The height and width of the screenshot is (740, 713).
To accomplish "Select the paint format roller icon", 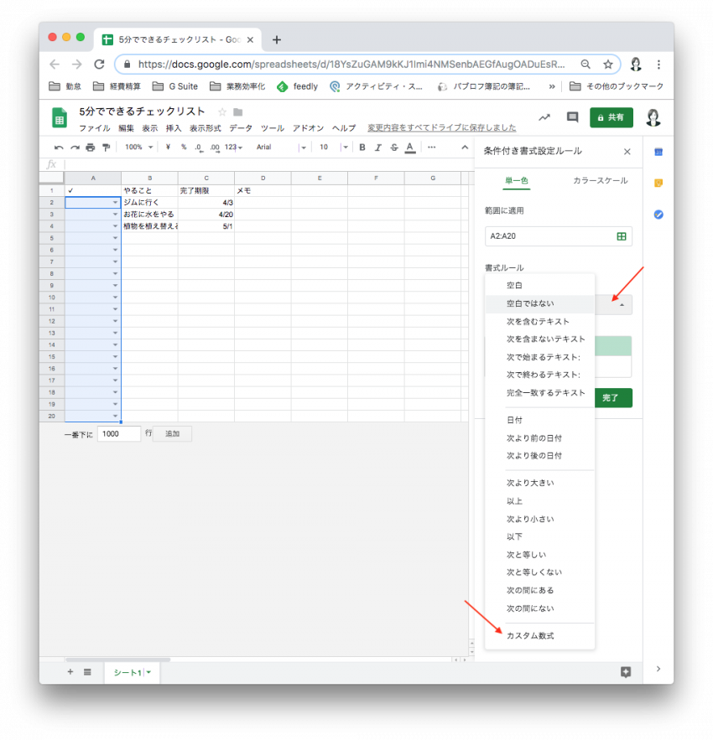I will click(x=106, y=147).
